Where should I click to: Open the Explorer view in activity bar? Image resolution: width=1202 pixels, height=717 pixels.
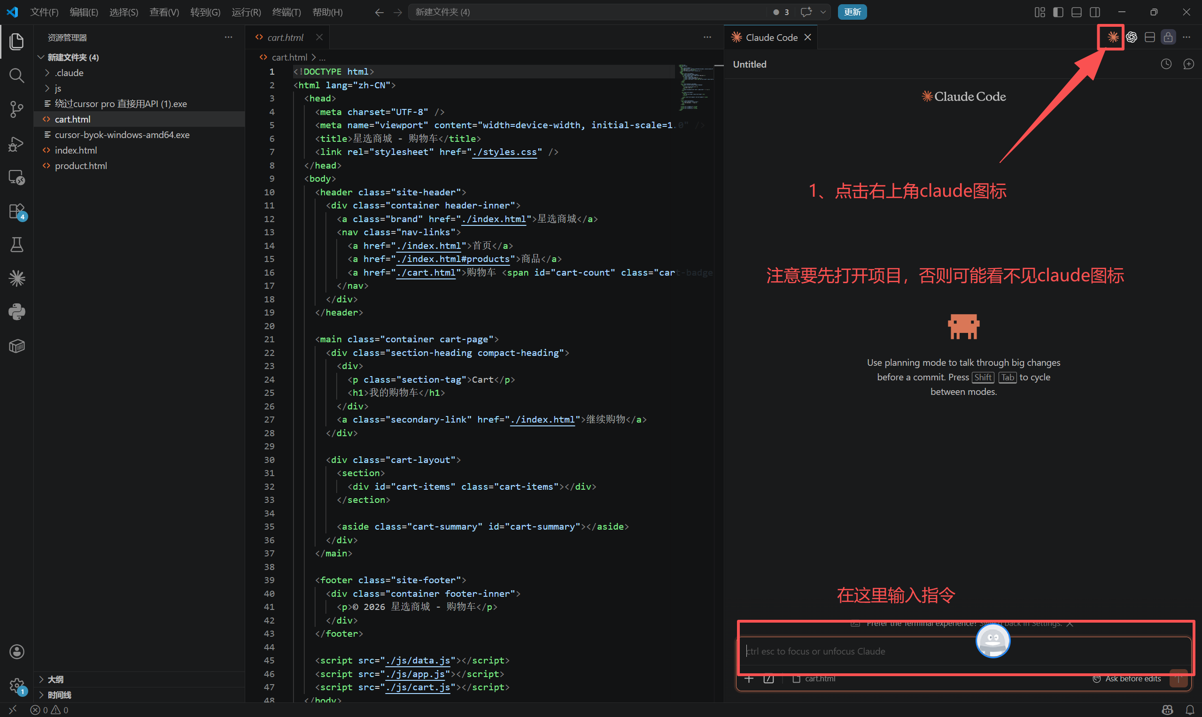pos(16,41)
